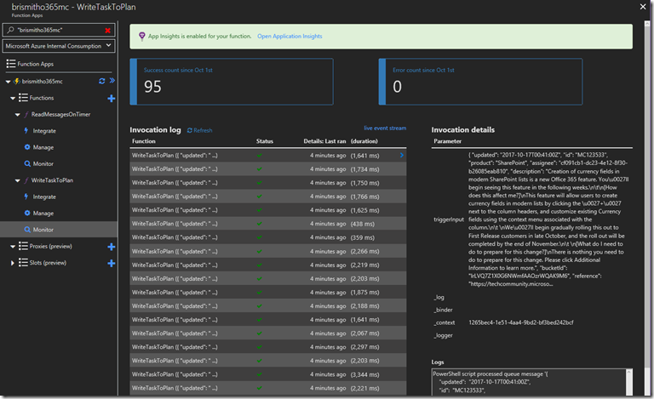Select Manage under WriteTaskToPlan
Image resolution: width=654 pixels, height=399 pixels.
pyautogui.click(x=43, y=214)
